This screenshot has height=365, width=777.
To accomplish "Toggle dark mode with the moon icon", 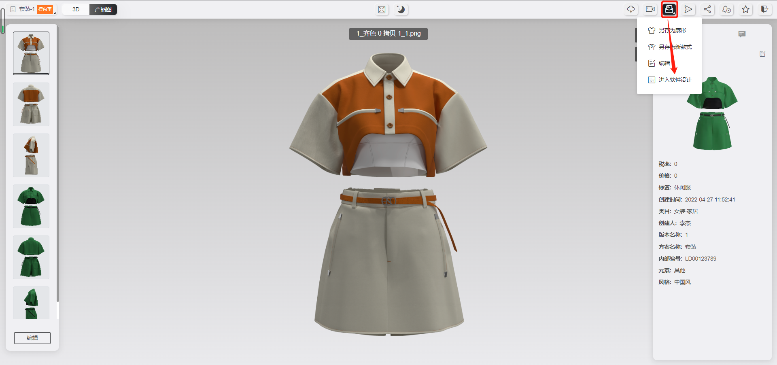I will click(x=401, y=10).
